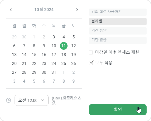Uncheck the 모두 적용 checkbox

pyautogui.click(x=91, y=63)
